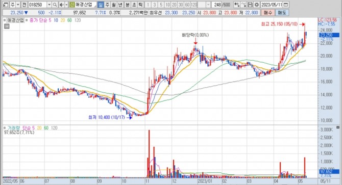Screen dimensions: 342x185
Task: Click the window layout icon at top-left
Action: 6,5
